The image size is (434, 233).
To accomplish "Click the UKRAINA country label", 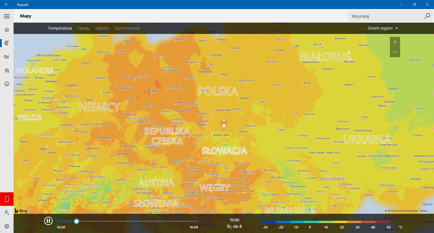I will point(367,139).
